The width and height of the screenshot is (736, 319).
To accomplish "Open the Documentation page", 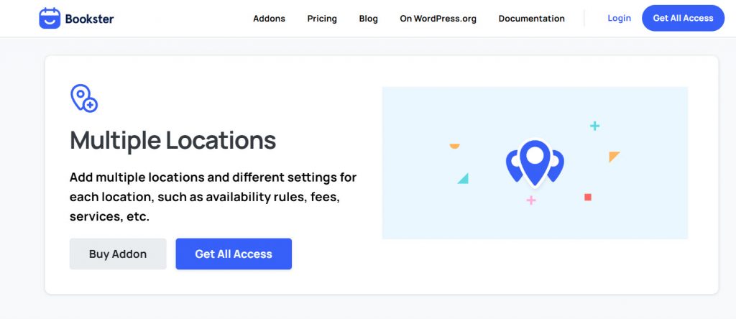I will (x=531, y=19).
